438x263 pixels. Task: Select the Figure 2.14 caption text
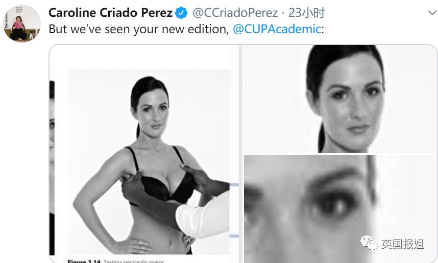[116, 261]
